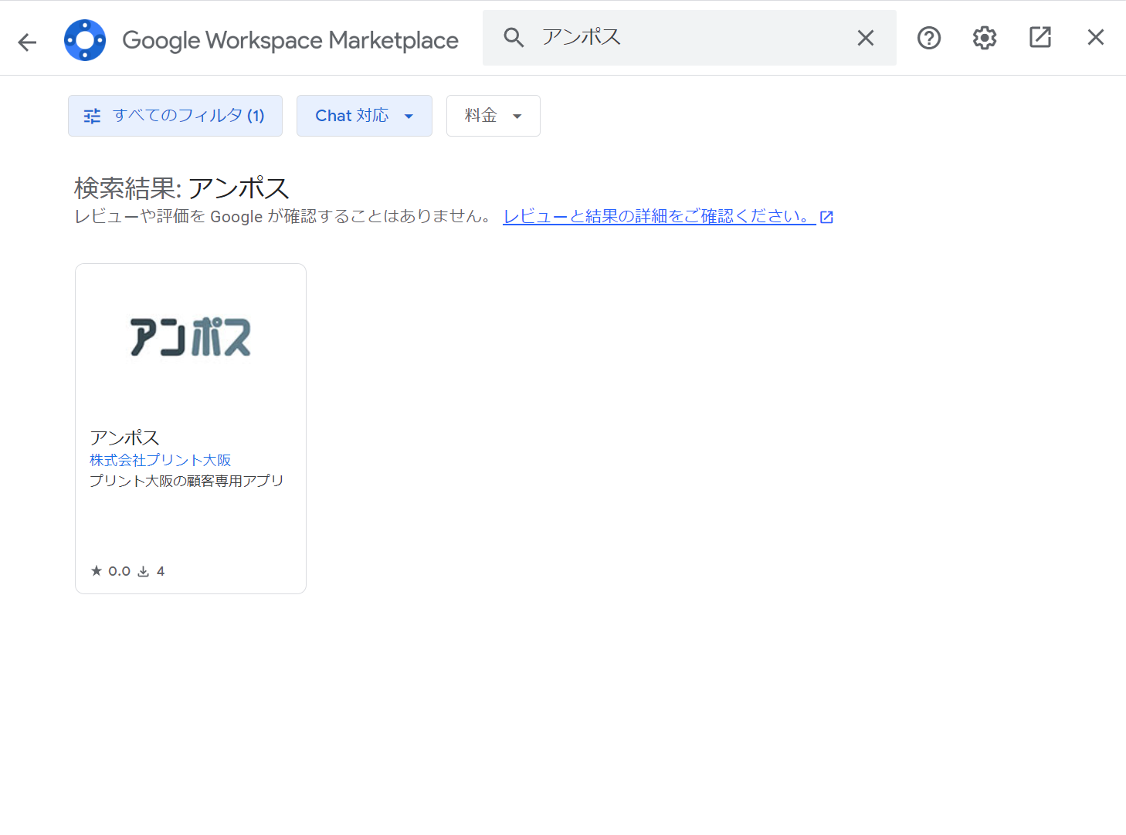Click the Google Workspace Marketplace logo icon

pyautogui.click(x=85, y=40)
